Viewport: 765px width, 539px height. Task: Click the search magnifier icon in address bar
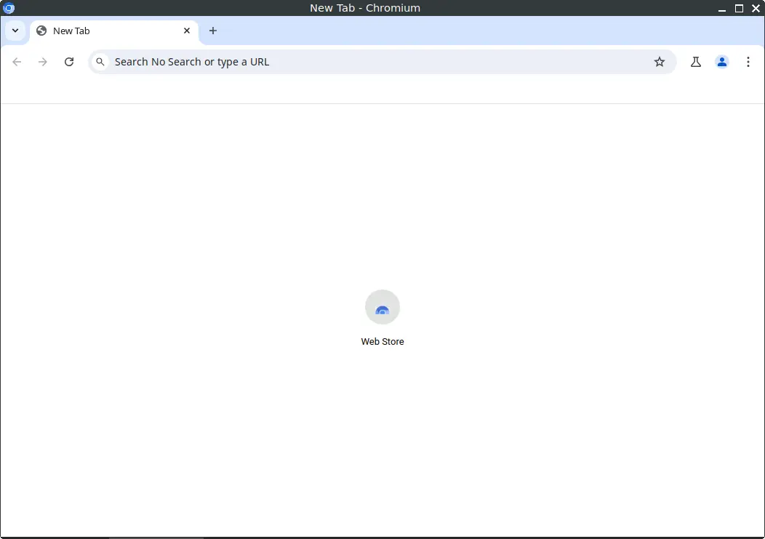pos(100,62)
